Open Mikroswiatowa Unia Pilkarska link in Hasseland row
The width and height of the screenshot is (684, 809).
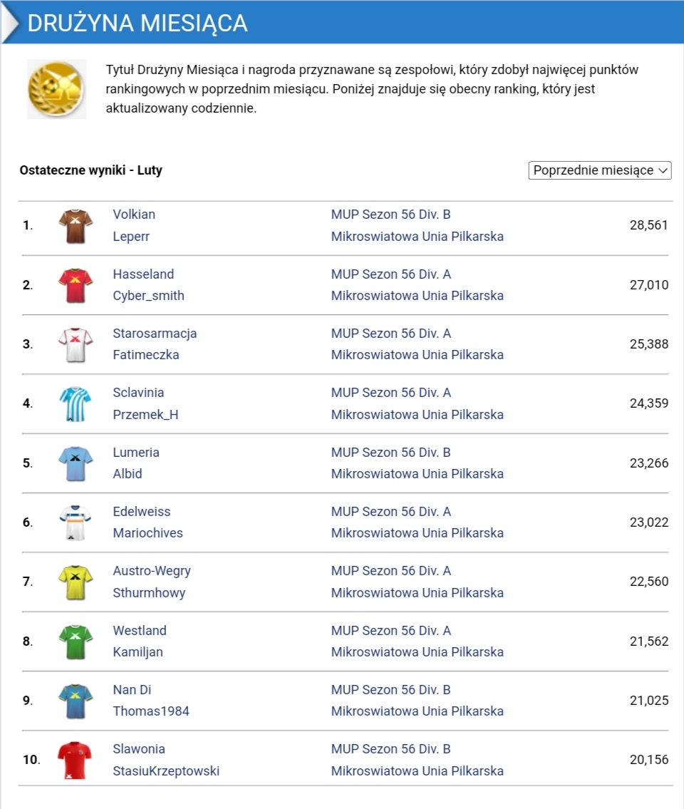(417, 296)
